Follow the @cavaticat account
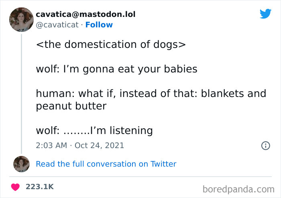 [x=99, y=25]
